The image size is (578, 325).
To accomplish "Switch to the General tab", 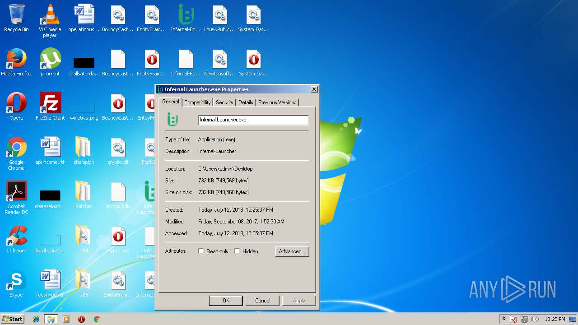I will (171, 102).
